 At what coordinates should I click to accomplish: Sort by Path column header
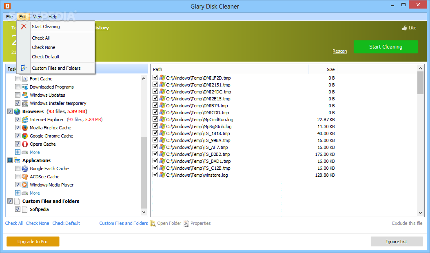click(x=230, y=69)
